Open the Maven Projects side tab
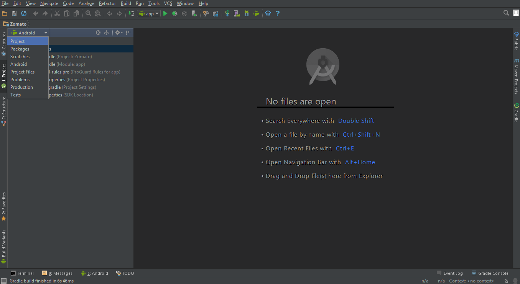This screenshot has height=284, width=520. click(x=516, y=76)
